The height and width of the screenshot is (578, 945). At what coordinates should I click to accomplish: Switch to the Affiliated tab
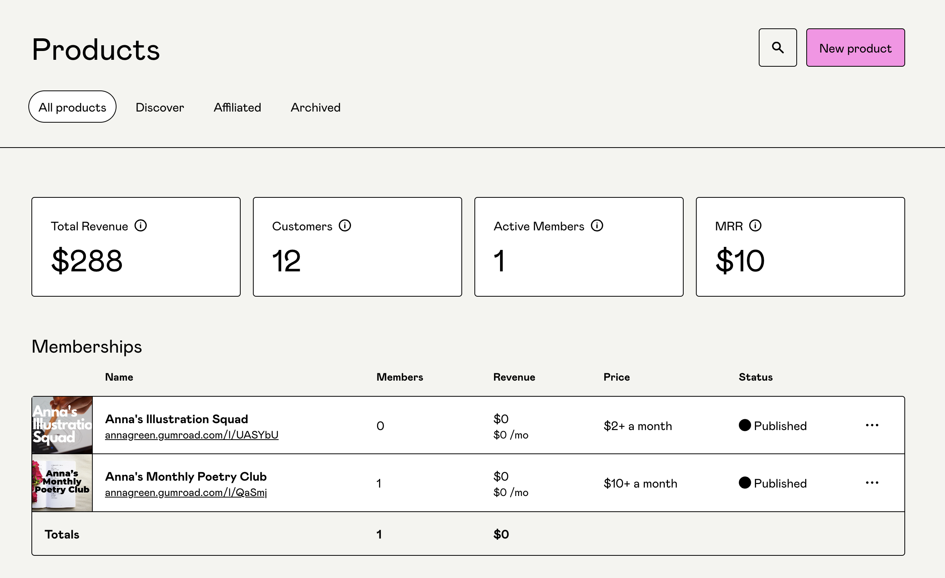click(x=237, y=107)
